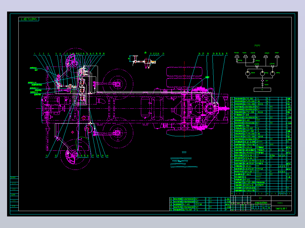Select the S1601SL30F T title block cell
Screen dimensions: 305x228
[x=281, y=209]
